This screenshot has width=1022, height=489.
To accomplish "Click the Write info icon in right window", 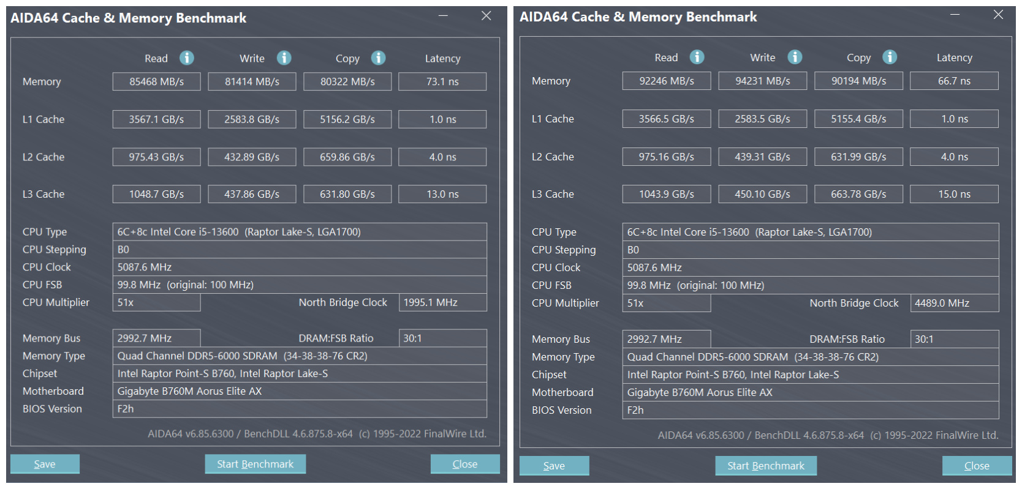I will tap(795, 57).
